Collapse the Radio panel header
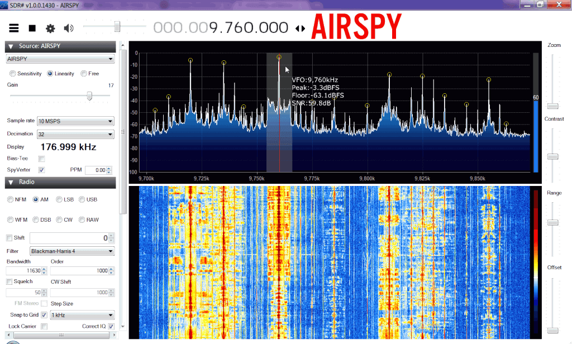Image resolution: width=572 pixels, height=344 pixels. [11, 183]
